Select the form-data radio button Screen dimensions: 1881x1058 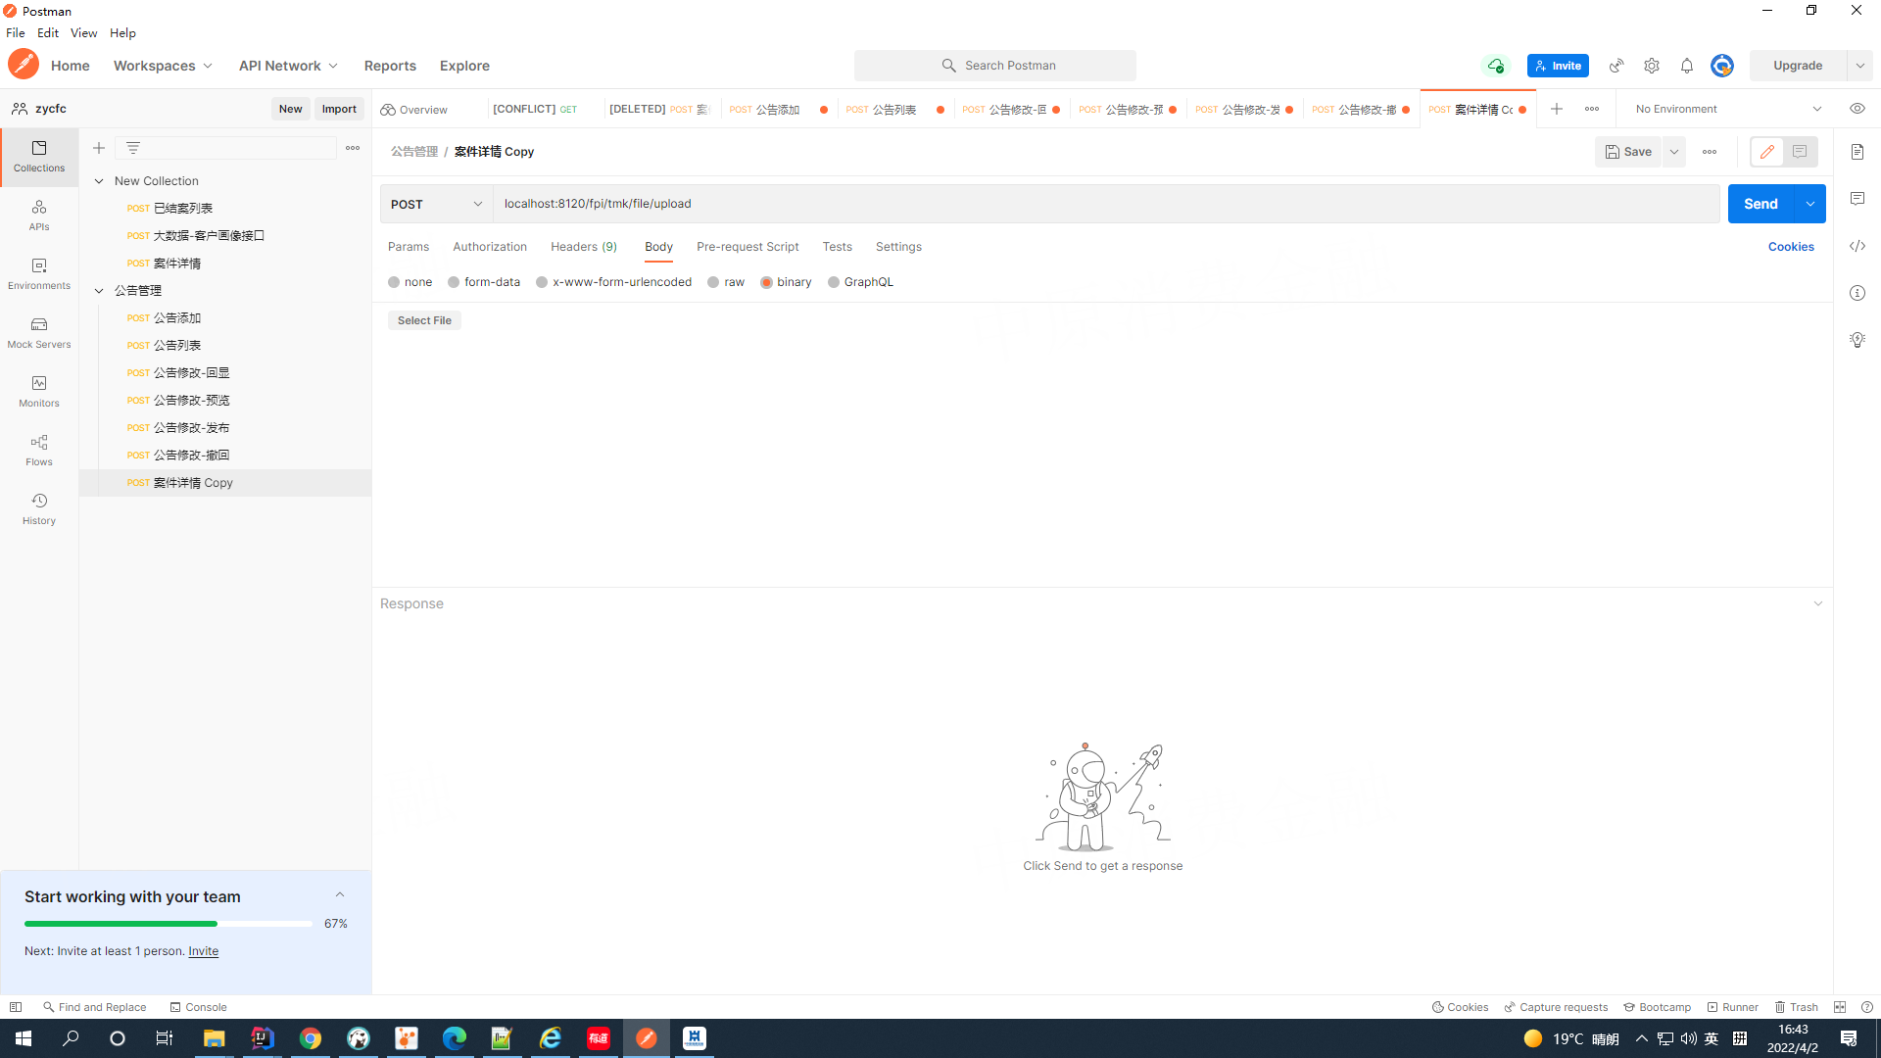click(x=454, y=281)
